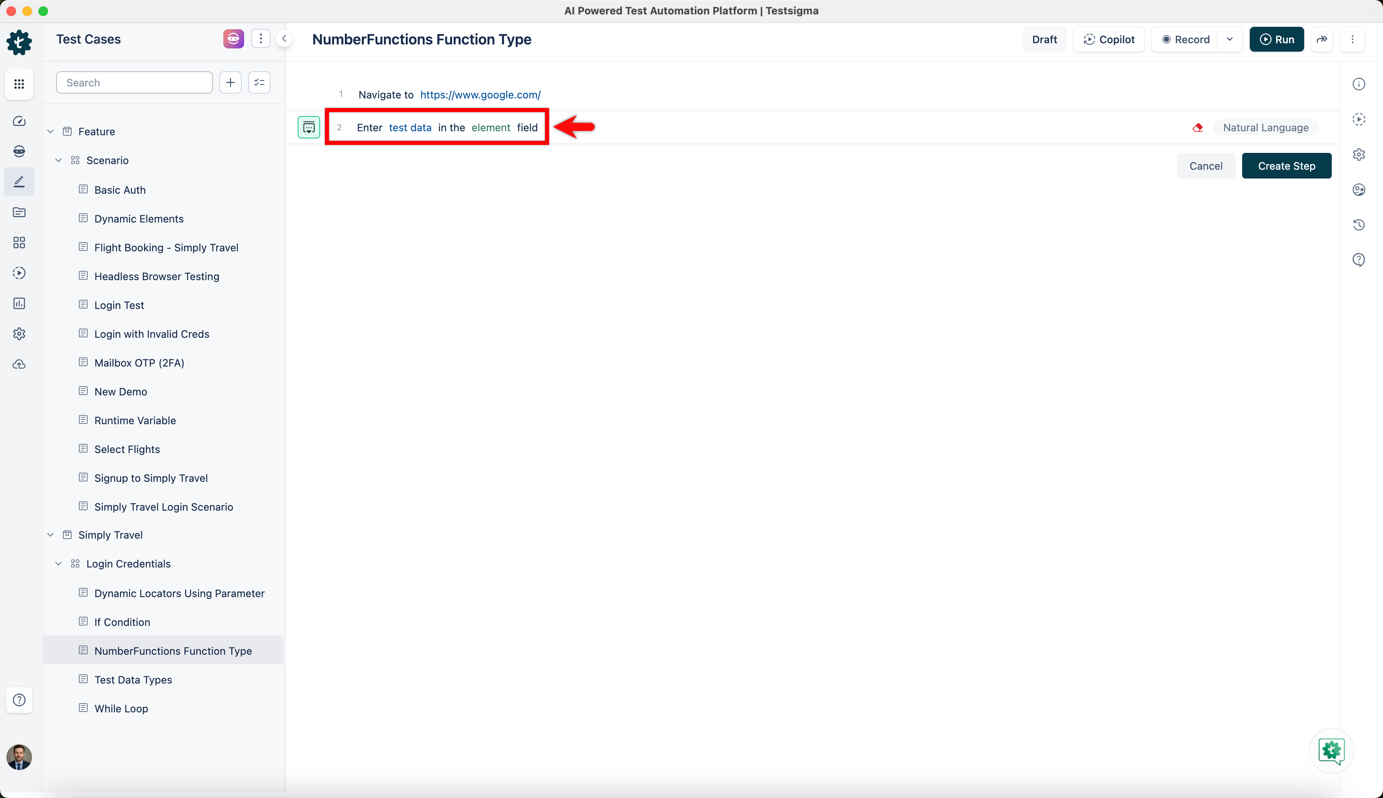Click the step comment icon beside step 2

tap(309, 128)
